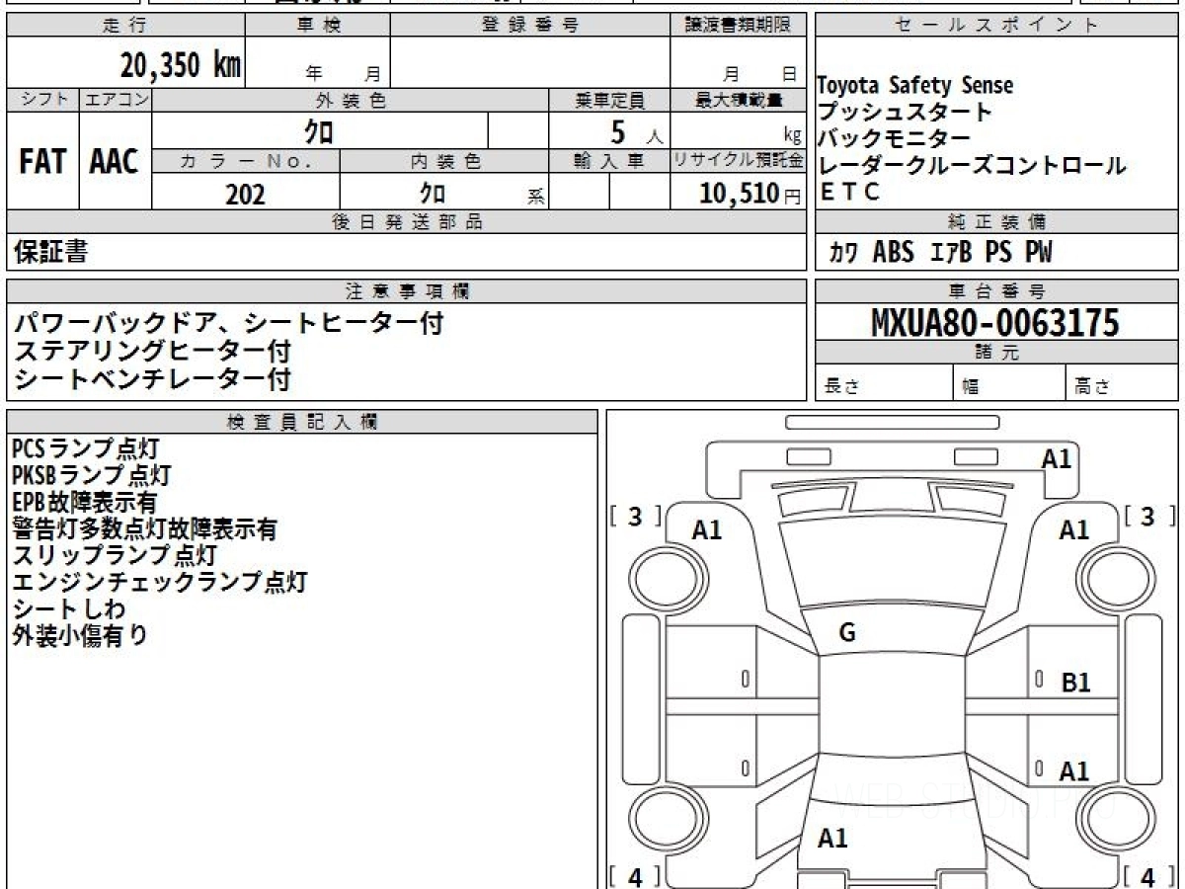
Task: Click the G mark on the windshield
Action: [847, 634]
